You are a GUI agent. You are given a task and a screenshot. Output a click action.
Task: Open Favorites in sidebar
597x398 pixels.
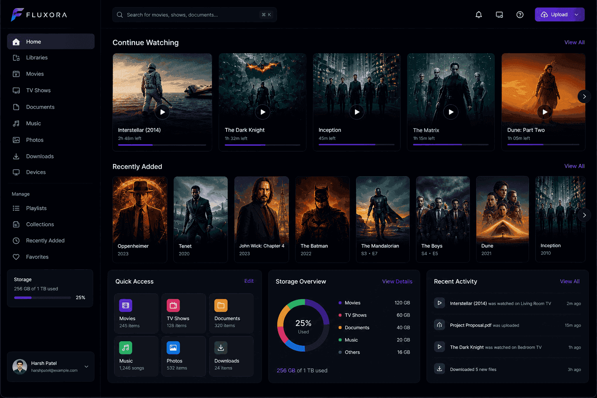pos(51,257)
